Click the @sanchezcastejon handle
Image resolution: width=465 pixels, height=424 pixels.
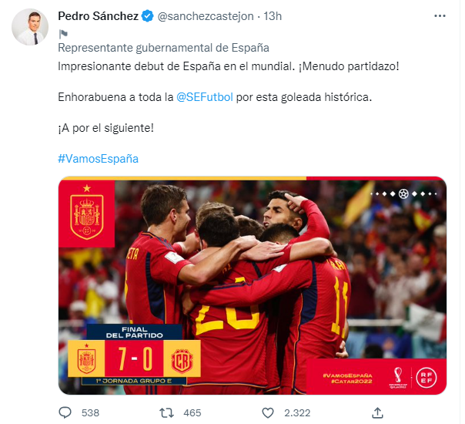click(206, 16)
